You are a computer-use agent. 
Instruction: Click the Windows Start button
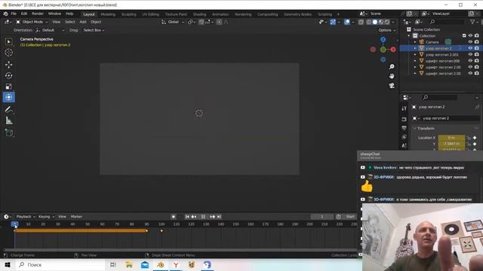[8, 264]
